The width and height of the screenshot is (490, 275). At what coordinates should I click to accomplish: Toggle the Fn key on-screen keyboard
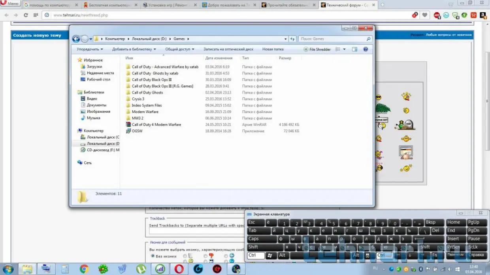point(437,255)
